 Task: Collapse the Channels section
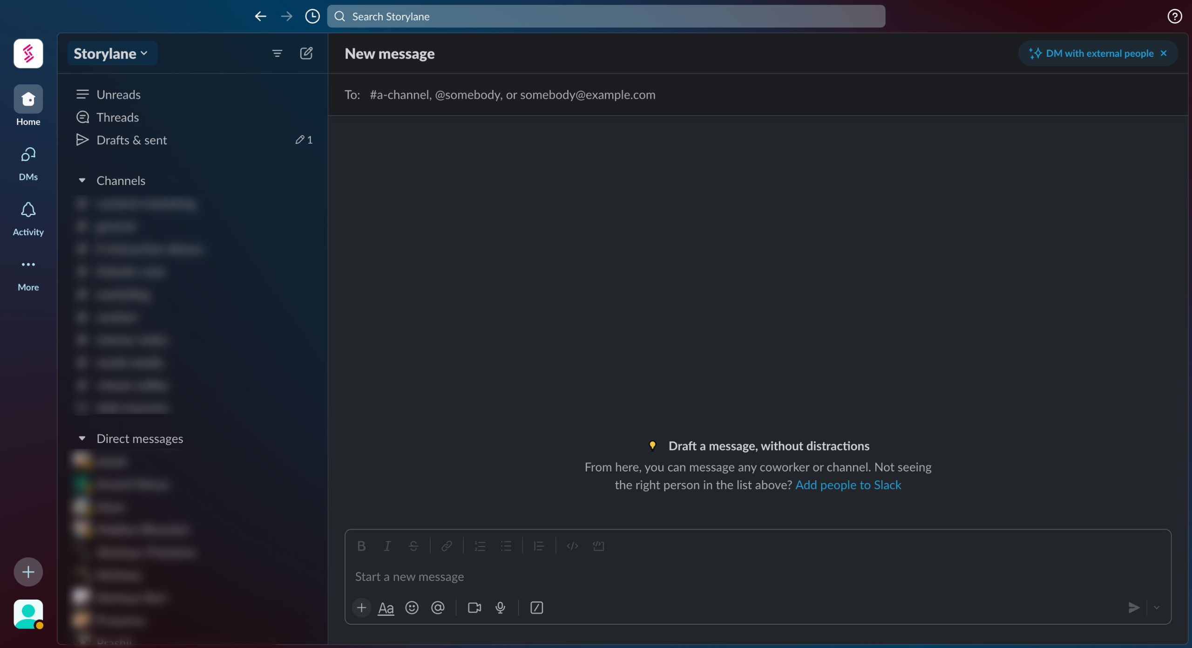coord(82,180)
